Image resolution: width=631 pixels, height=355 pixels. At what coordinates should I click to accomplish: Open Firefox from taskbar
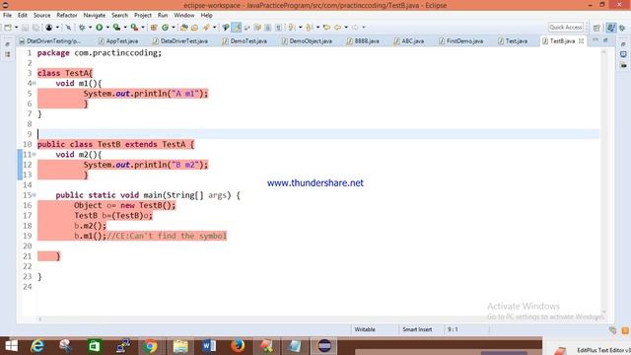pyautogui.click(x=238, y=346)
